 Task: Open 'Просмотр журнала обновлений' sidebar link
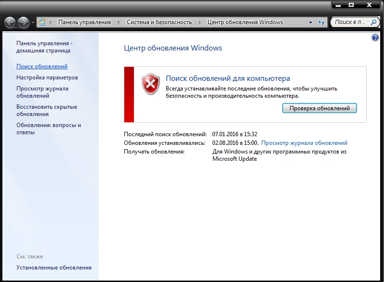(42, 92)
